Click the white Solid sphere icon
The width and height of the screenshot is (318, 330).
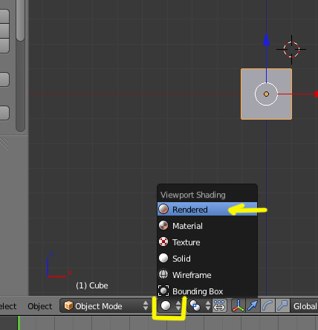(163, 258)
